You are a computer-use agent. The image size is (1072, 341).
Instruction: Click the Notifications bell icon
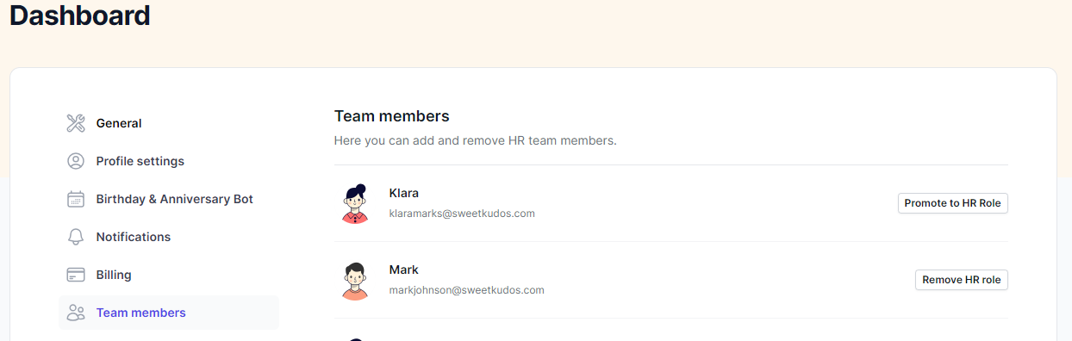pyautogui.click(x=76, y=237)
